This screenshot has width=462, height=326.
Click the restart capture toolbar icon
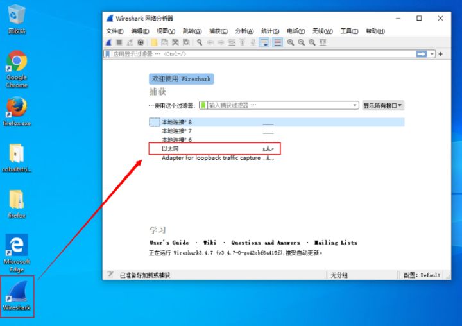[x=130, y=42]
